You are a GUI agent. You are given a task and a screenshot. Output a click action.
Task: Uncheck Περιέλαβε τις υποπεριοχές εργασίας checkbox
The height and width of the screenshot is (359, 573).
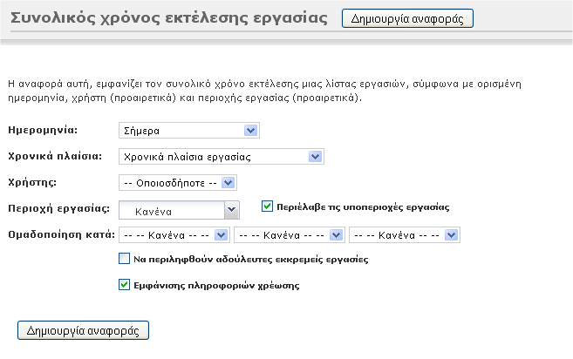(268, 207)
